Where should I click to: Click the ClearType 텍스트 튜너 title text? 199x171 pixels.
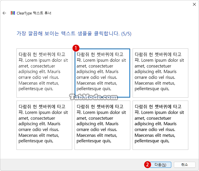point(34,13)
